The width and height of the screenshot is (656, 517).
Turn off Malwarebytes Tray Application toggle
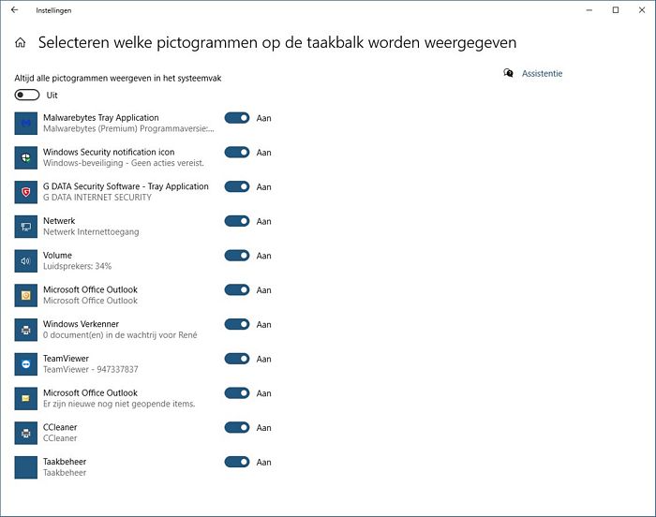[237, 118]
